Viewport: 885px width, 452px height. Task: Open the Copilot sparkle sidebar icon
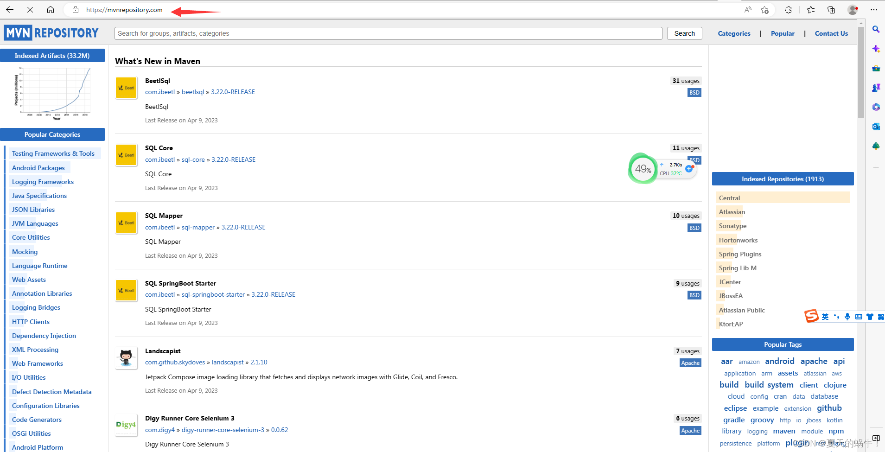tap(876, 49)
